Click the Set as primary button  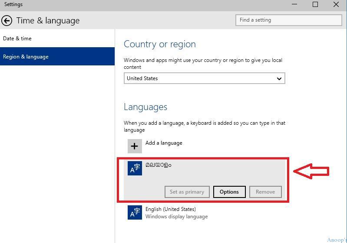187,192
